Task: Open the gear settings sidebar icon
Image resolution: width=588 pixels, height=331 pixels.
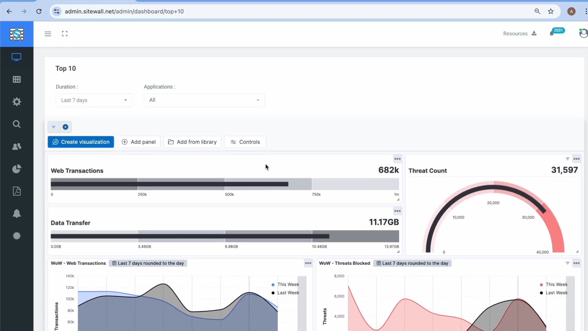Action: [x=17, y=102]
